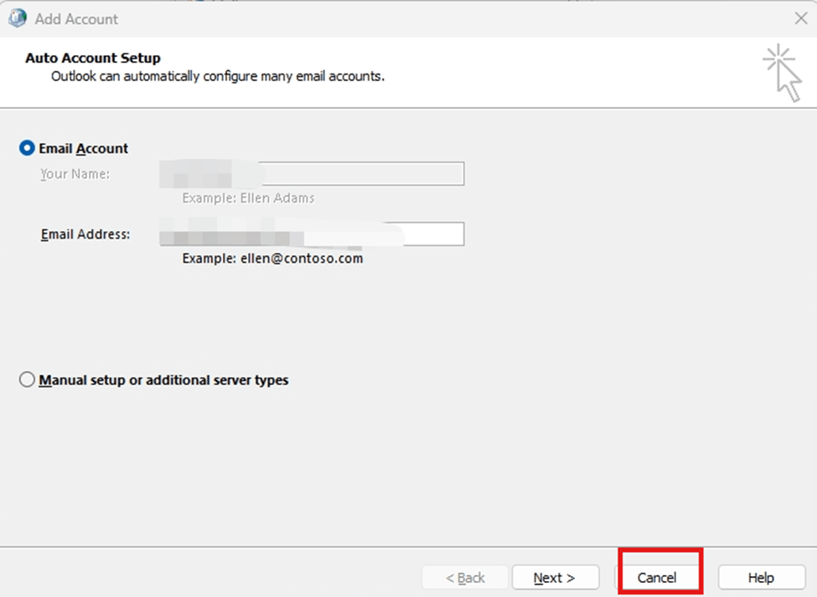
Task: Click the Auto Account Setup heading
Action: 92,58
